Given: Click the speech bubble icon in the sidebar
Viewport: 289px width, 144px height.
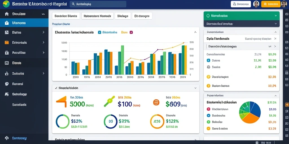Looking at the screenshot, I should coord(7,84).
